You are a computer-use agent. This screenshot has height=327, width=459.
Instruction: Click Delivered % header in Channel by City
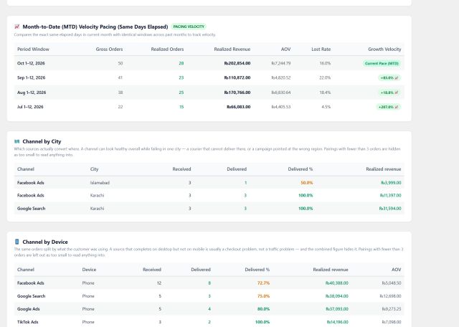tap(301, 169)
